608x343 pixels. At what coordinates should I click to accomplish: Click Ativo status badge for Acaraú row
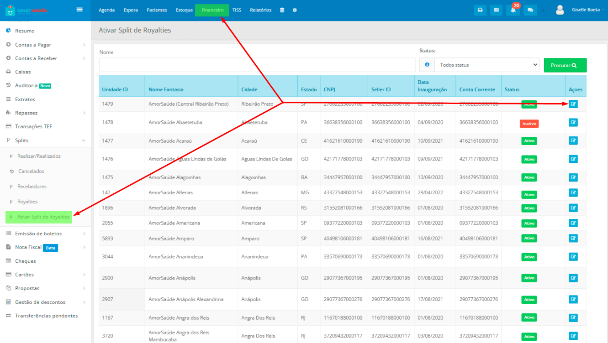point(529,141)
